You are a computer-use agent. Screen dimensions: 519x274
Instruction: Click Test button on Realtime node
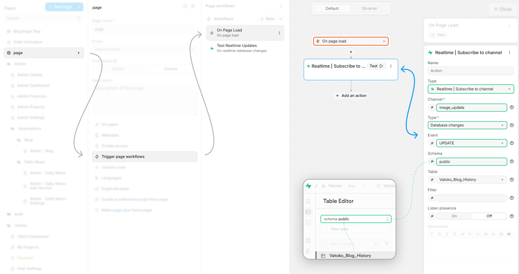tap(376, 66)
